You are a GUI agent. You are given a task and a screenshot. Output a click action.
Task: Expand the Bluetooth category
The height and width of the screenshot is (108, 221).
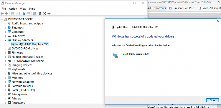point(6,28)
